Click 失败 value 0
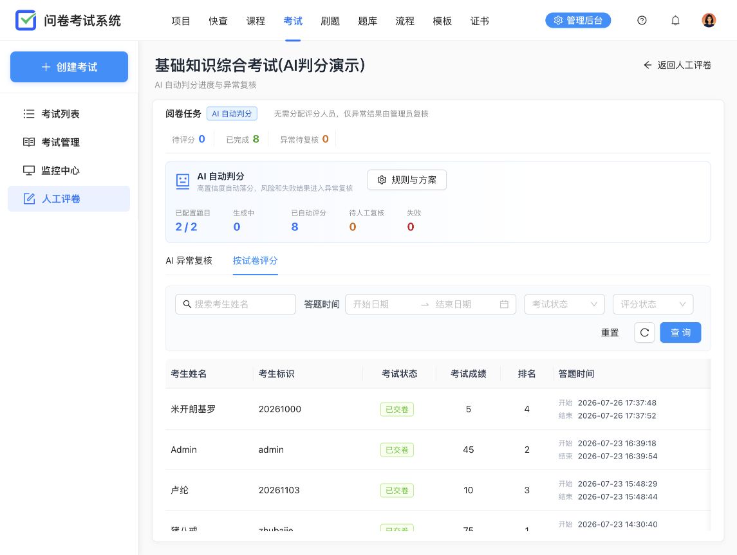737x555 pixels. tap(410, 227)
